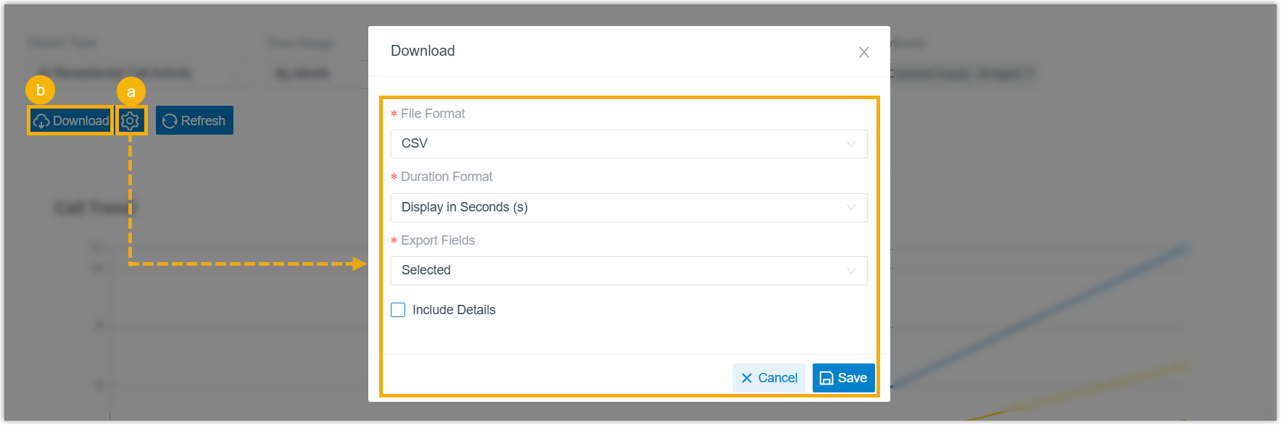Click the yellow "a" annotation badge
The image size is (1281, 425).
tap(131, 92)
